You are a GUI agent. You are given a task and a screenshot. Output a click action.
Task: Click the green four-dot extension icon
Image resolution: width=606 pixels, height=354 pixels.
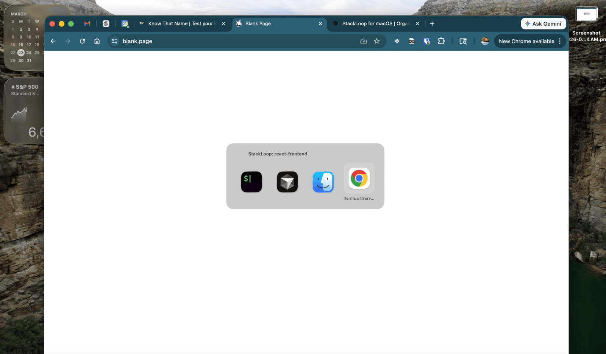[x=397, y=41]
